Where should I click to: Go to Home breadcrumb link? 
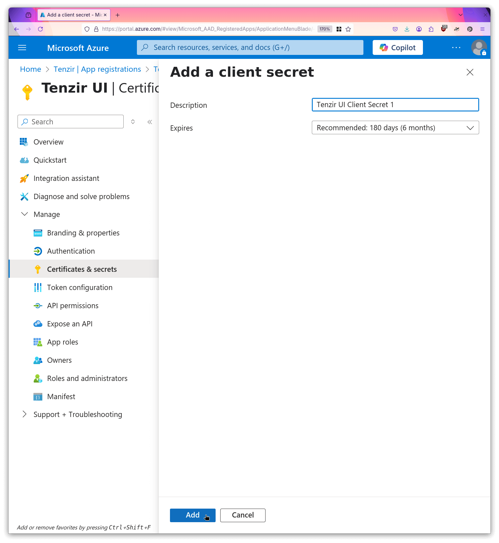point(30,69)
